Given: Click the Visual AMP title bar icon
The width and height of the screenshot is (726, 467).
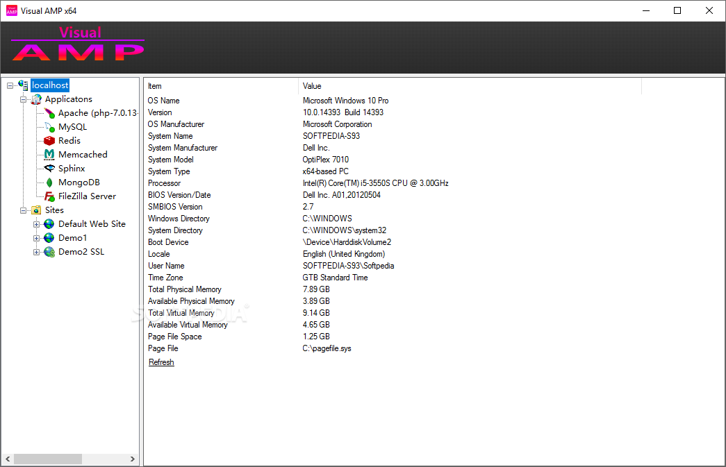Looking at the screenshot, I should pos(12,10).
